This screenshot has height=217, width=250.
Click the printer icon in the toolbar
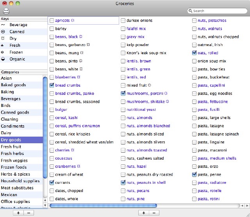point(6,11)
